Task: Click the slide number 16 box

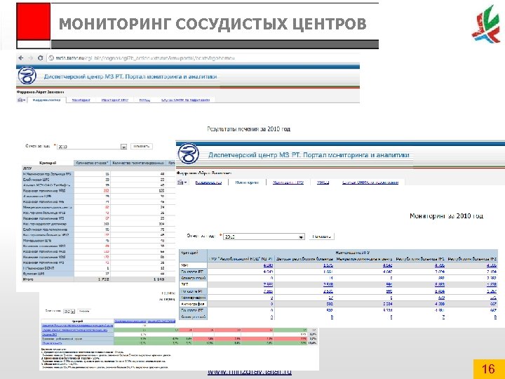Action: tap(489, 368)
